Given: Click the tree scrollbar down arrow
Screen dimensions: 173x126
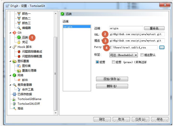Looking at the screenshot, I should (56, 113).
